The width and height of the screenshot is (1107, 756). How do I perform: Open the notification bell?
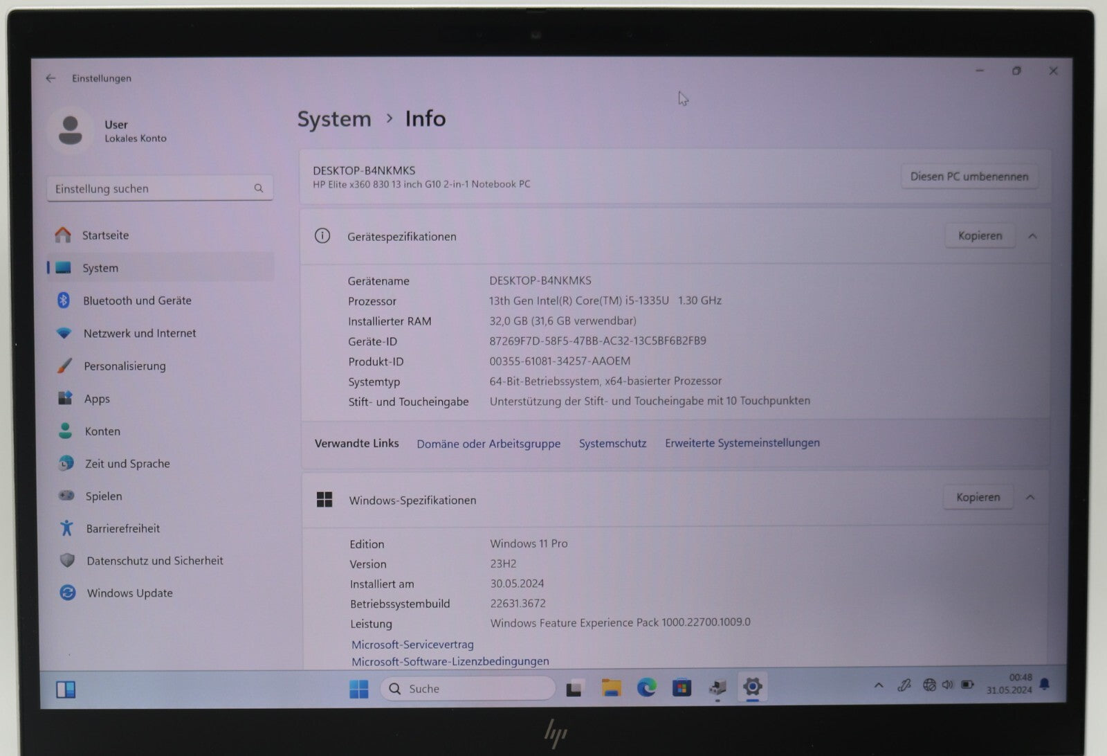coord(1045,684)
